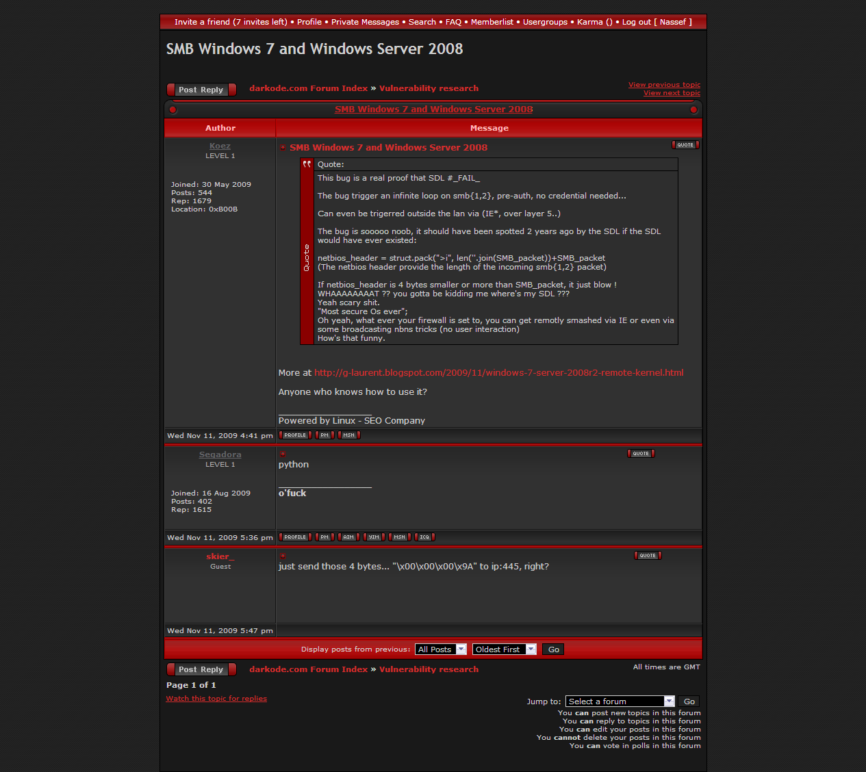Click Segadora's ICQ contact icon
866x772 pixels.
click(424, 537)
